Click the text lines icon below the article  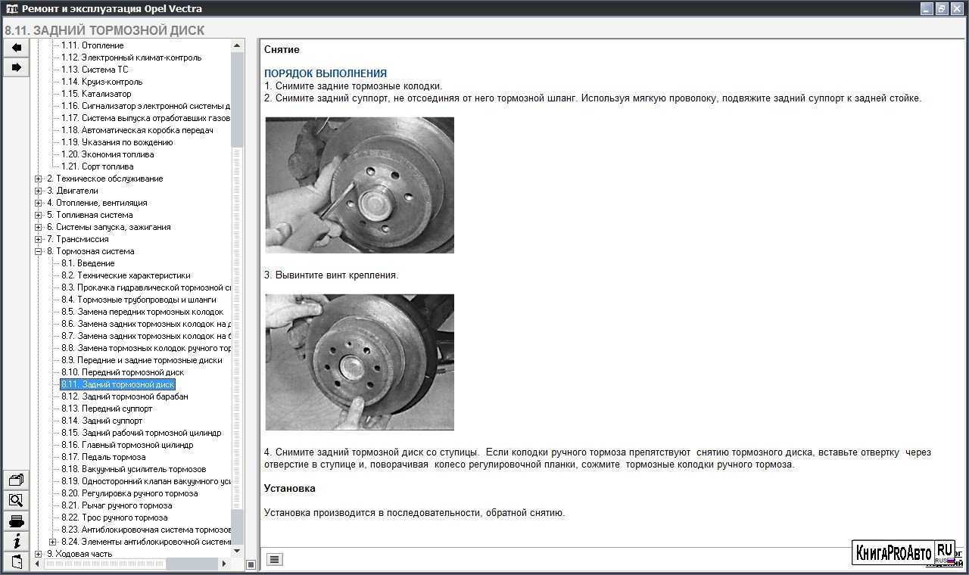275,560
